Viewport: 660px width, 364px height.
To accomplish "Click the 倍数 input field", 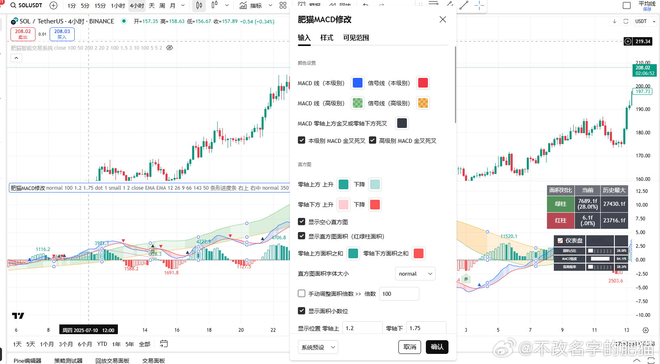I will click(x=399, y=294).
